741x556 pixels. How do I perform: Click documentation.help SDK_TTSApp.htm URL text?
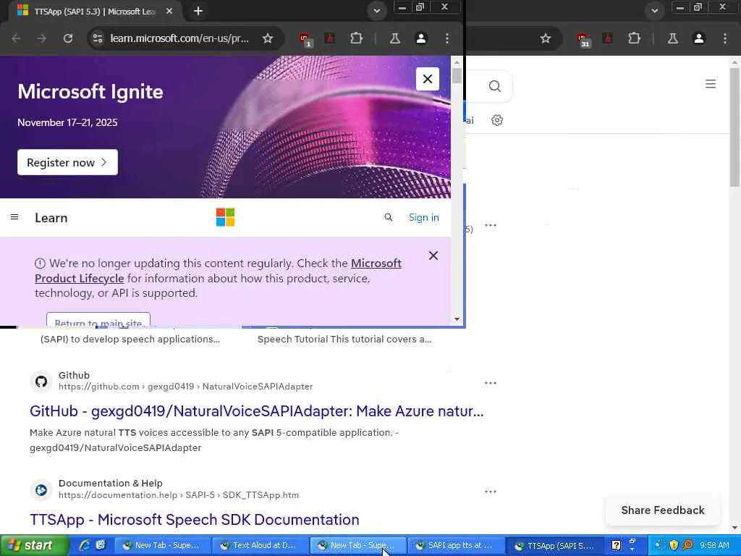(179, 495)
